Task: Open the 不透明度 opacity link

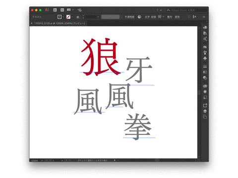Action: pyautogui.click(x=129, y=17)
